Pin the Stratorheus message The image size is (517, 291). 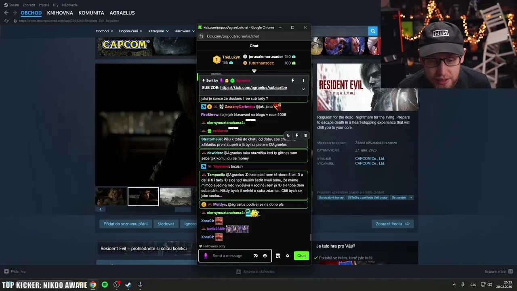296,136
